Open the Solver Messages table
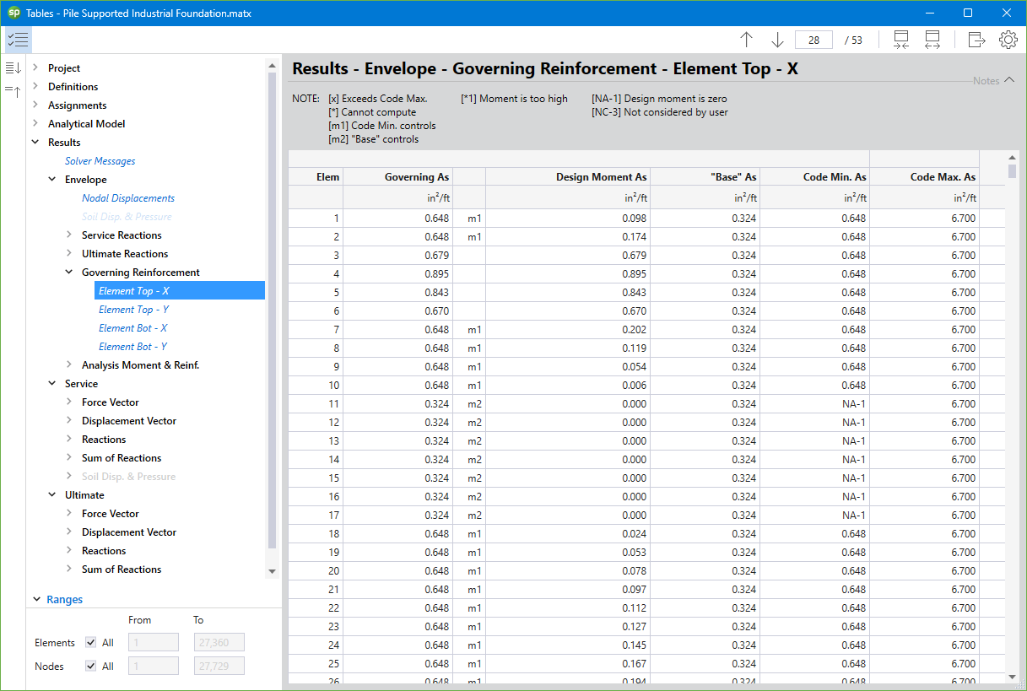This screenshot has height=691, width=1027. click(x=100, y=161)
